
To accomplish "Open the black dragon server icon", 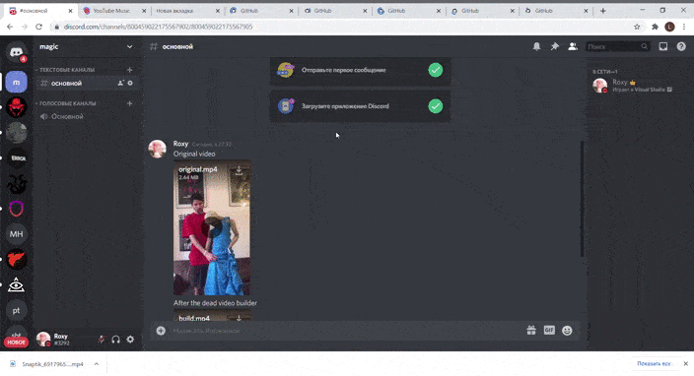I will [x=17, y=183].
